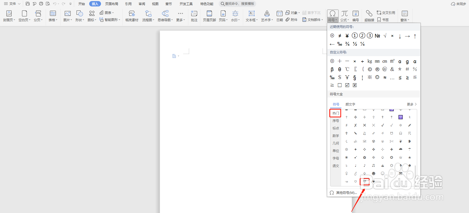Insert the ↓ down arrow symbol

tap(400, 36)
